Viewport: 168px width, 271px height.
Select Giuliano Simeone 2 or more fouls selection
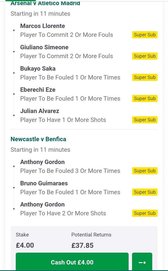[66, 56]
